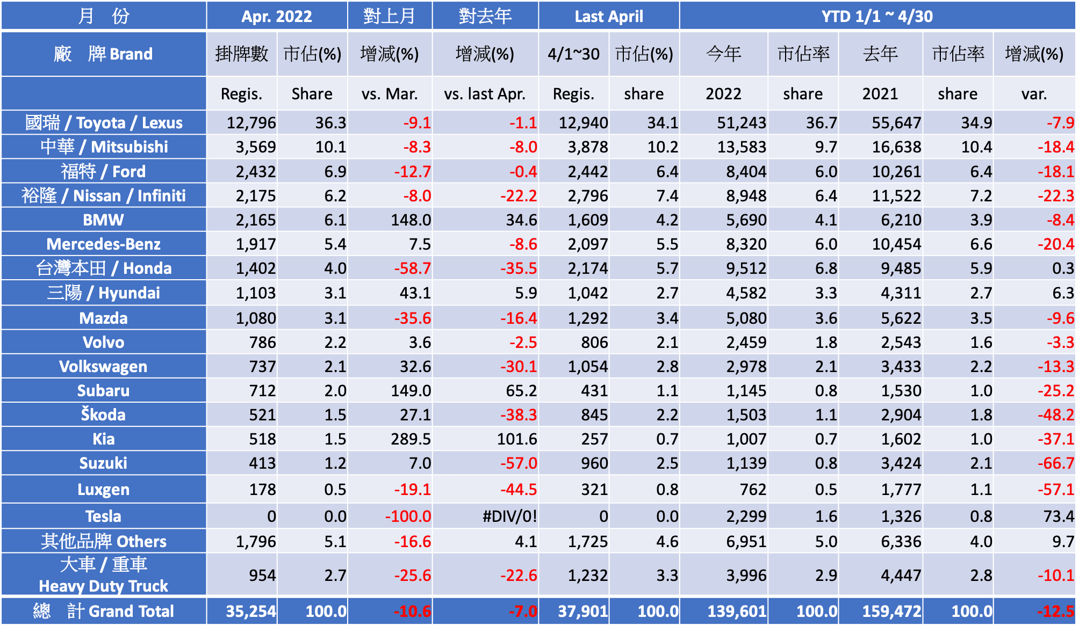Select Honda vs. Mar. value -58.7
1079x633 pixels.
pos(413,268)
